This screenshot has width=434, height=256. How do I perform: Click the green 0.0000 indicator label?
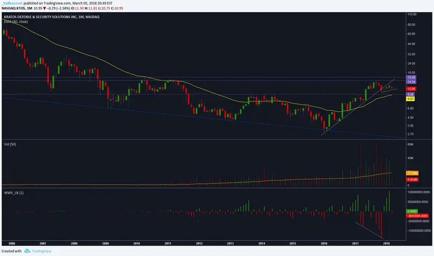click(412, 211)
